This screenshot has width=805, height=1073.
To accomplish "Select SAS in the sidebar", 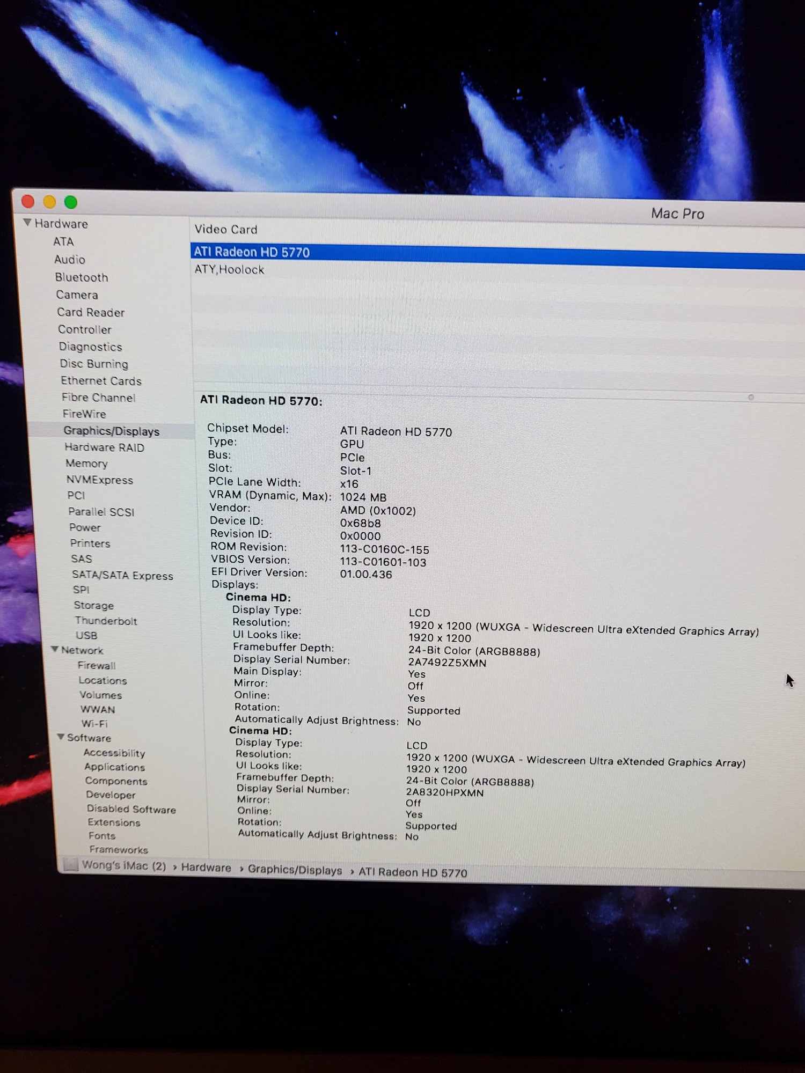I will (82, 558).
